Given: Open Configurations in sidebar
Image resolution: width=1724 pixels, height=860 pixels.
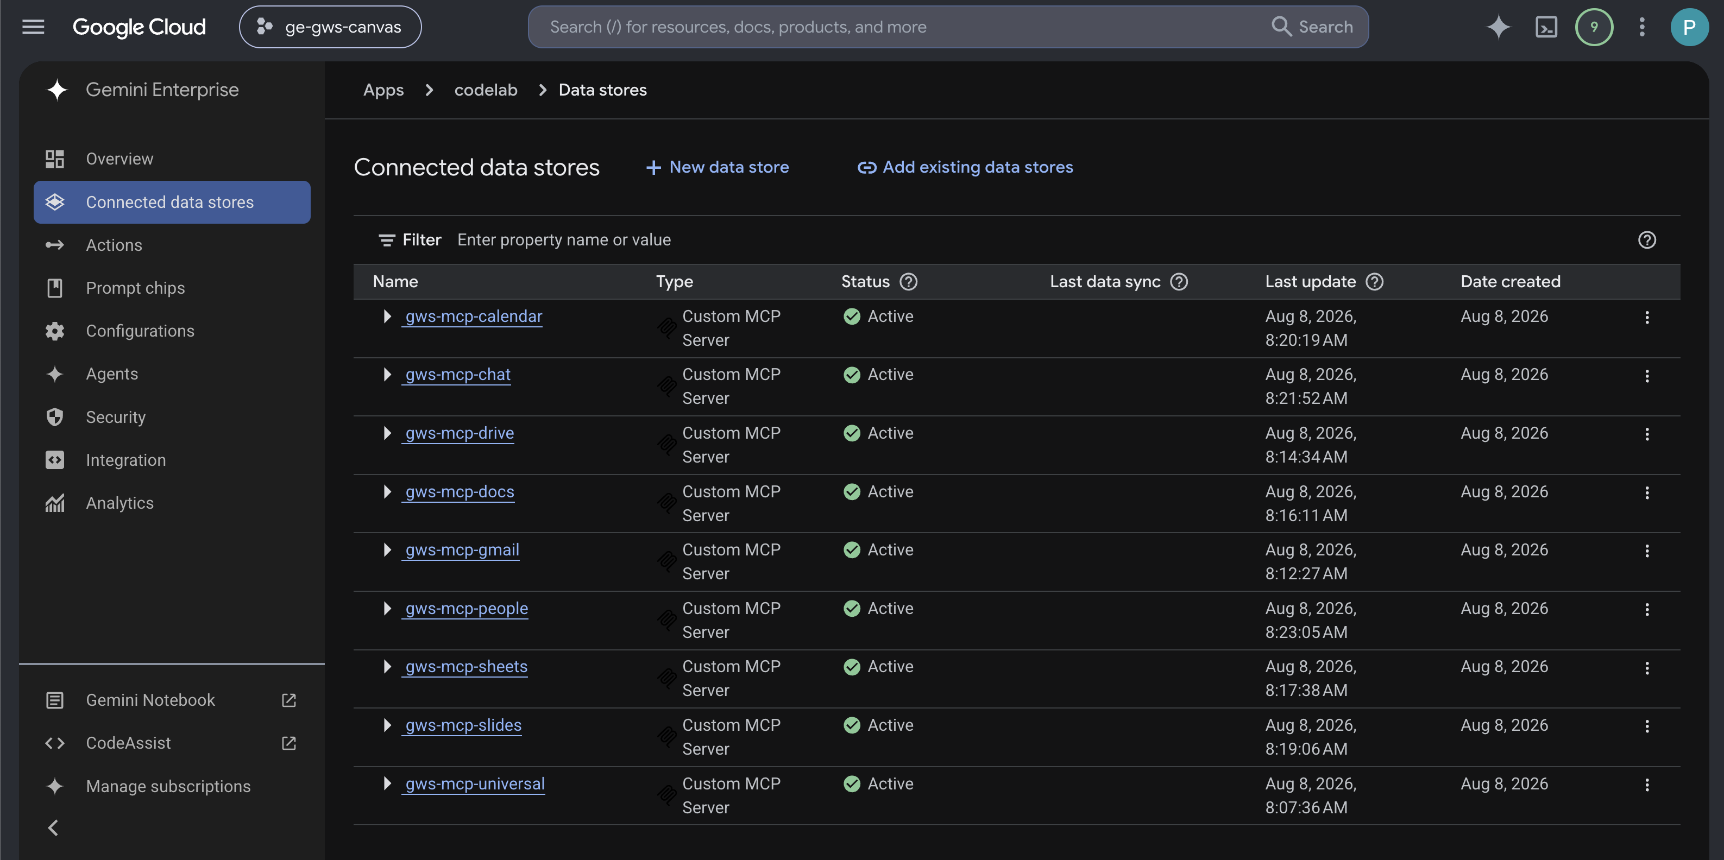Looking at the screenshot, I should click(x=172, y=331).
